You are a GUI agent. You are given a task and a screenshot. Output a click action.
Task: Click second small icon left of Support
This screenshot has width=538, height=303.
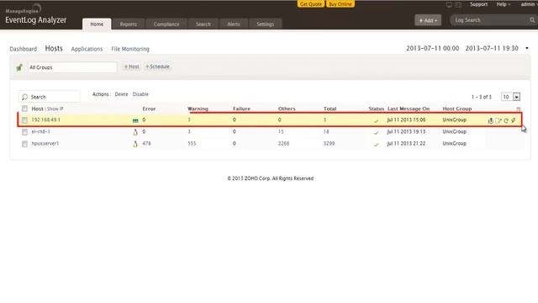(458, 4)
